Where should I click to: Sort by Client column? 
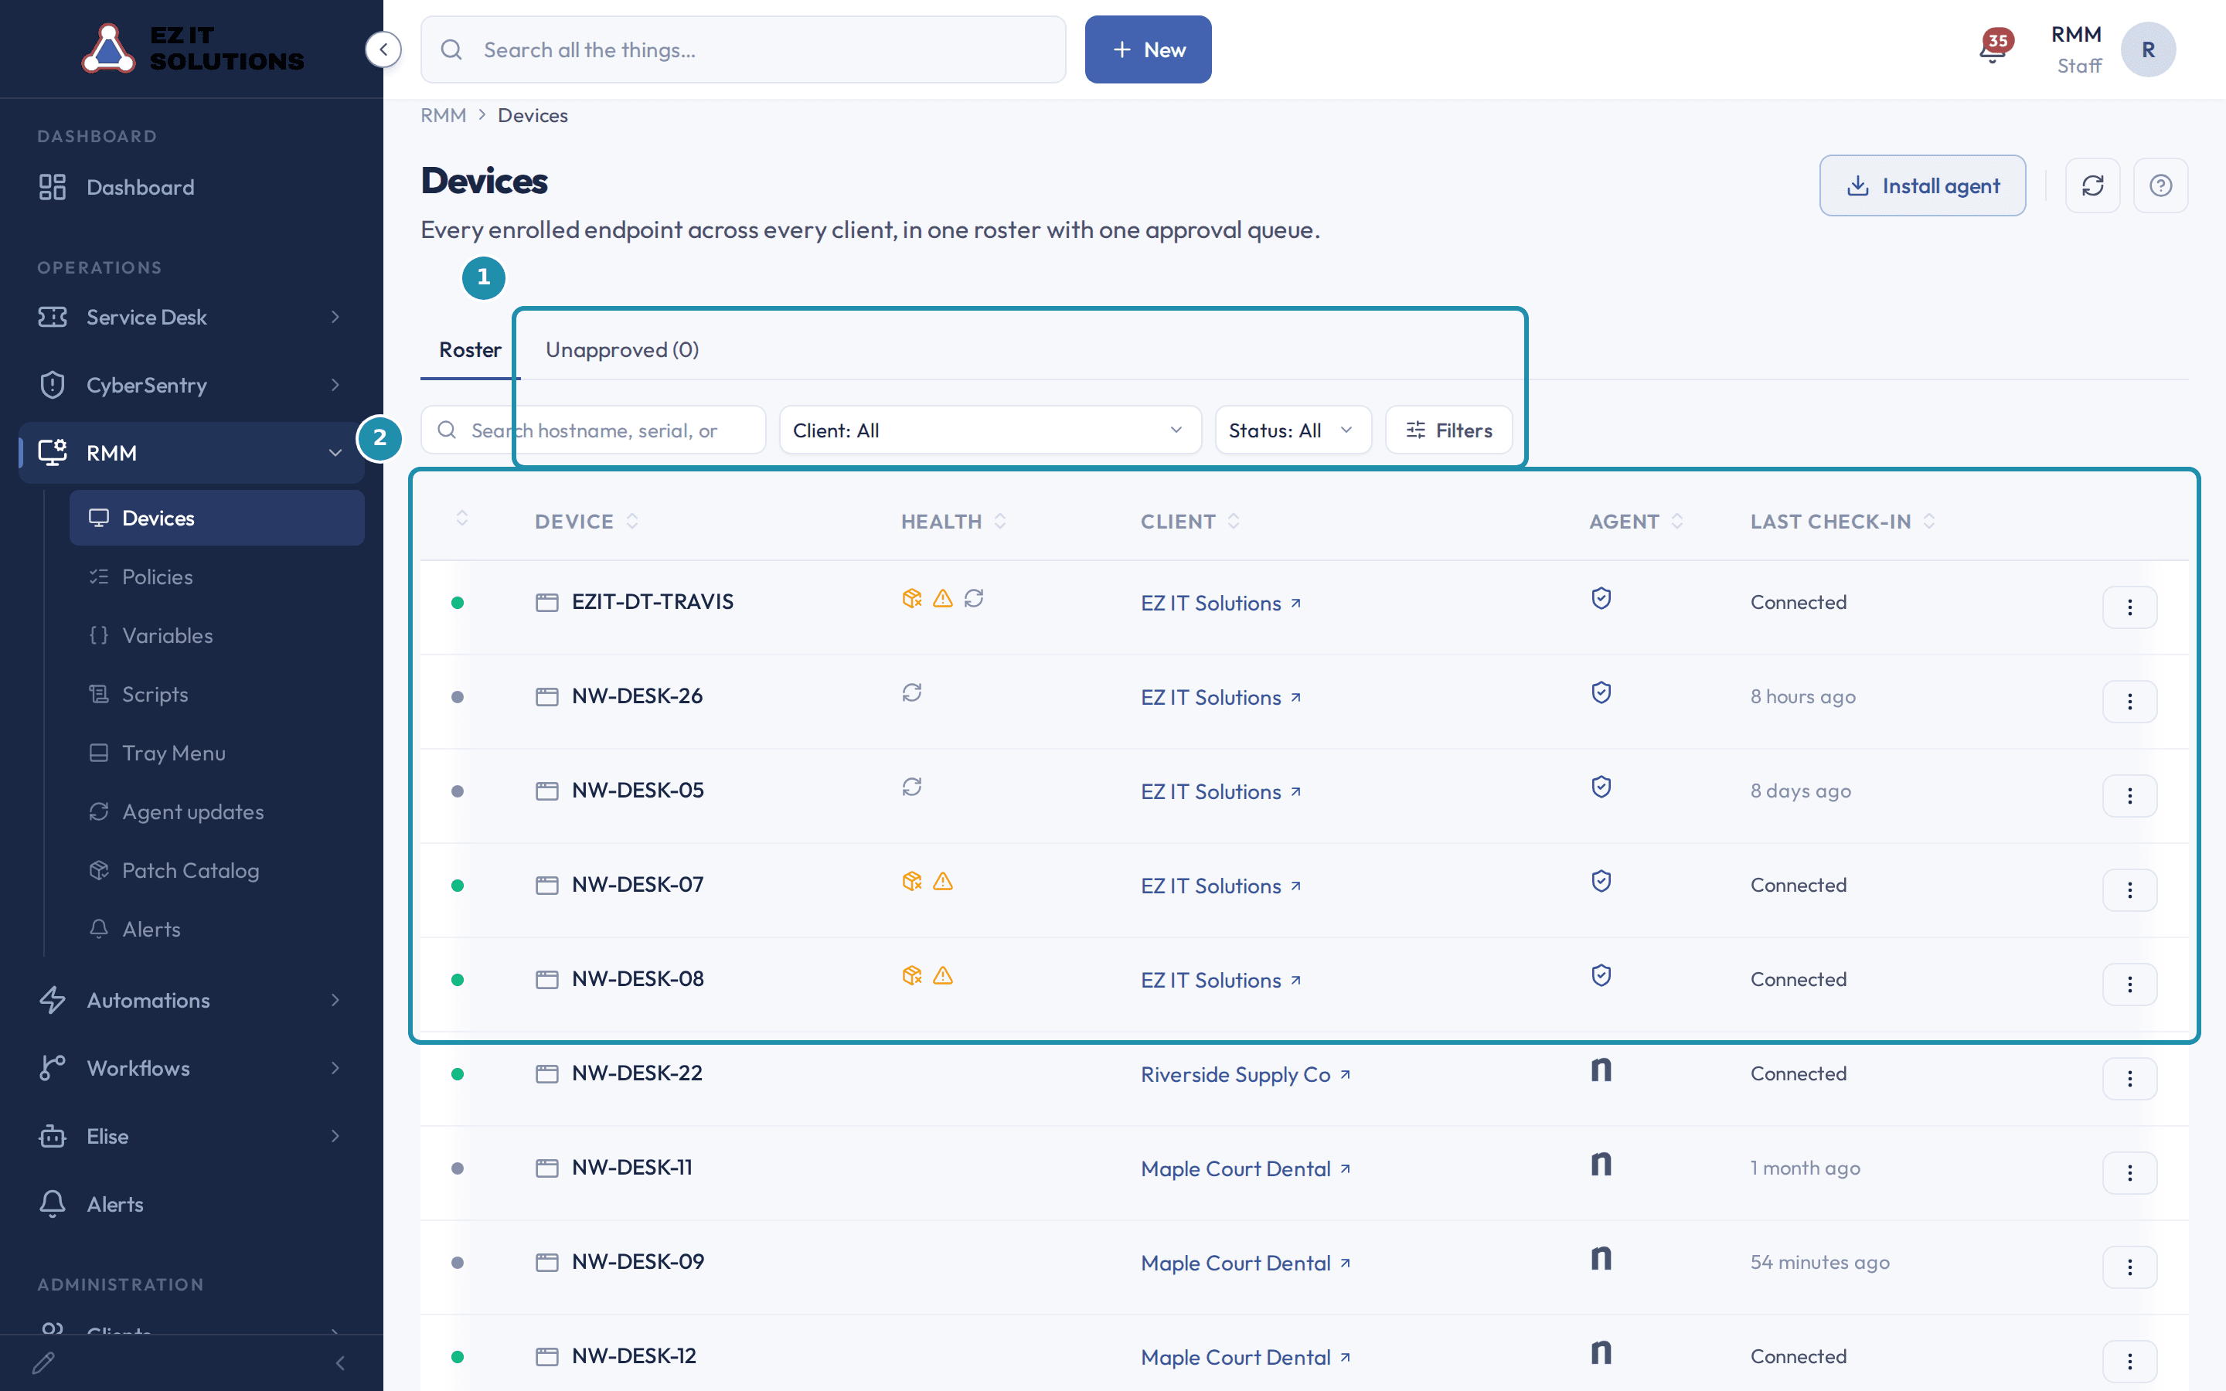pos(1190,522)
